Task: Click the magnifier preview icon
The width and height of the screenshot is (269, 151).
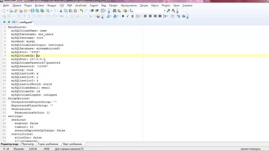Action: tap(48, 11)
